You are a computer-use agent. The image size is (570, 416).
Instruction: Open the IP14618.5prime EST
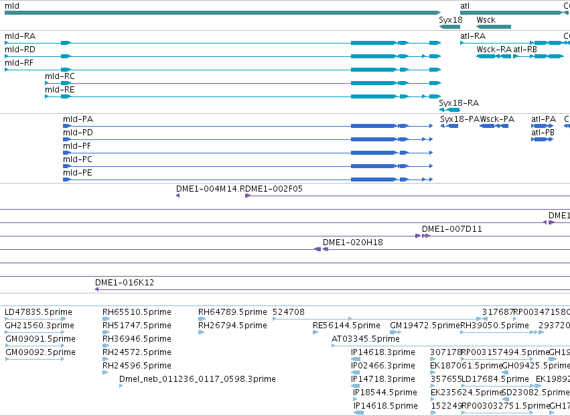[x=358, y=413]
